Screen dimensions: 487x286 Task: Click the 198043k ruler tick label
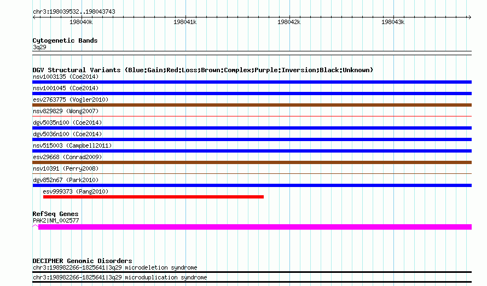click(393, 22)
